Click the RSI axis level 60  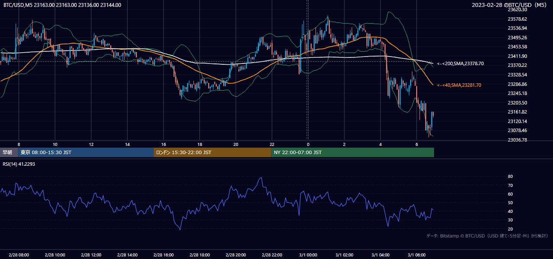coord(510,194)
